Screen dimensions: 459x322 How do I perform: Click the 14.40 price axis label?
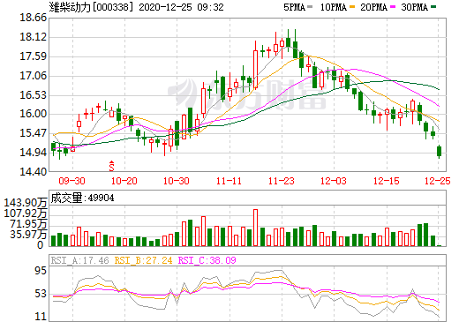coord(33,171)
